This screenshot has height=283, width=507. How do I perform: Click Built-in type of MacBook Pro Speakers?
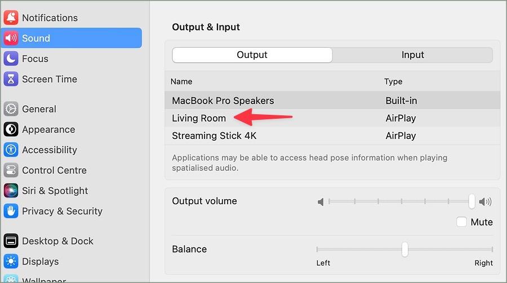point(401,101)
